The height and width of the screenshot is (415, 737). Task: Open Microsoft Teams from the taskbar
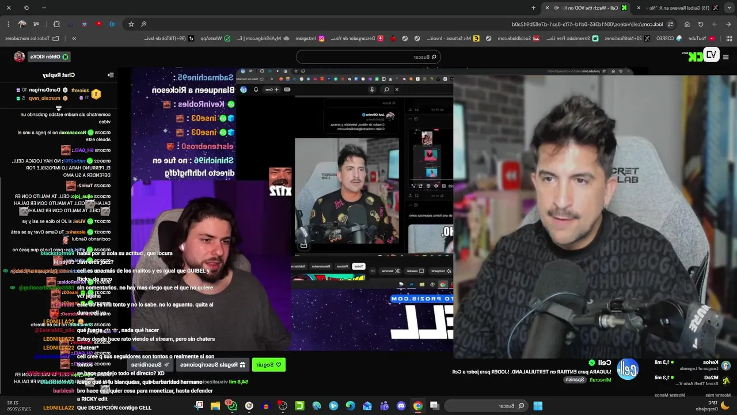384,406
